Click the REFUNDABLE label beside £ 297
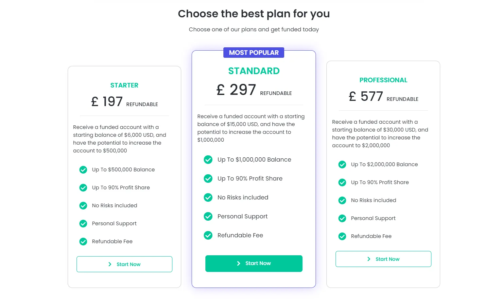Image resolution: width=485 pixels, height=299 pixels. tap(276, 93)
